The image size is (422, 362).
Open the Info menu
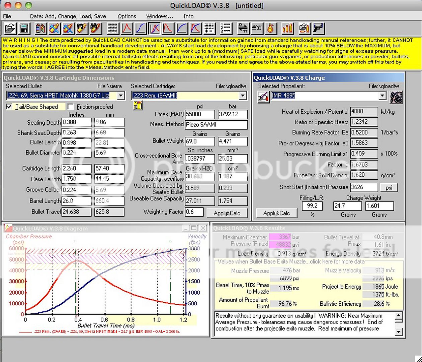[188, 16]
